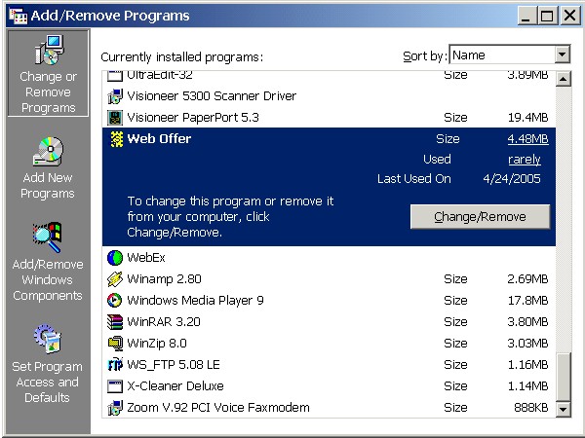Click the Windows Media Player 9 icon
585x438 pixels.
(x=115, y=301)
